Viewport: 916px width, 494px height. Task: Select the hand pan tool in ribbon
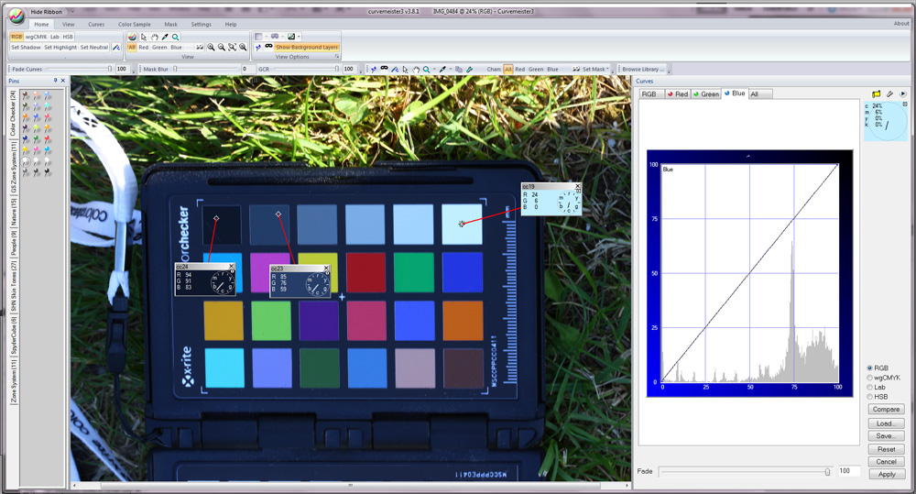[x=154, y=37]
